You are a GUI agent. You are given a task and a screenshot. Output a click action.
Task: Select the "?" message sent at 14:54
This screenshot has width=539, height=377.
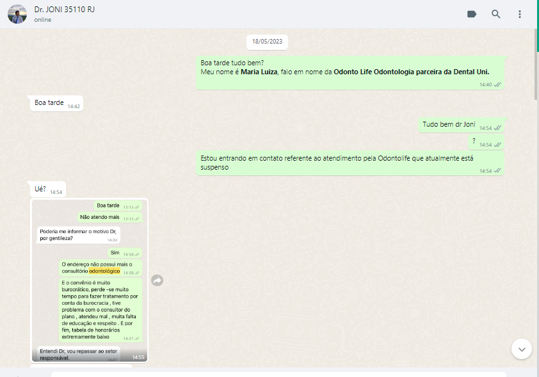click(x=486, y=142)
